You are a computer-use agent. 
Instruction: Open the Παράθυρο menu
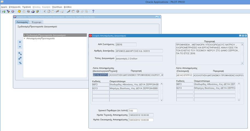point(57,7)
